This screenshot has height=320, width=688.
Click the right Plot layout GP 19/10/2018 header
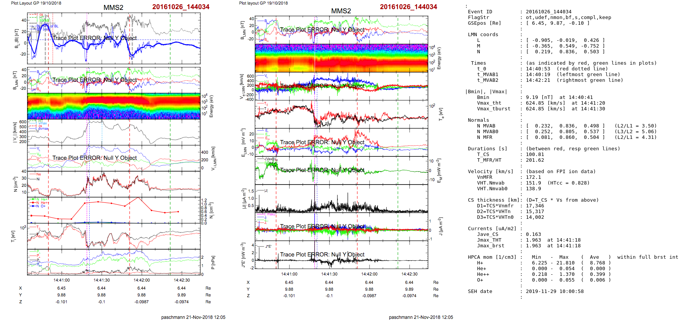click(x=263, y=3)
